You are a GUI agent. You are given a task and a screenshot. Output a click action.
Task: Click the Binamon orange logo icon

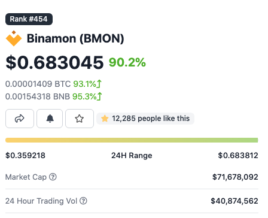pos(14,38)
